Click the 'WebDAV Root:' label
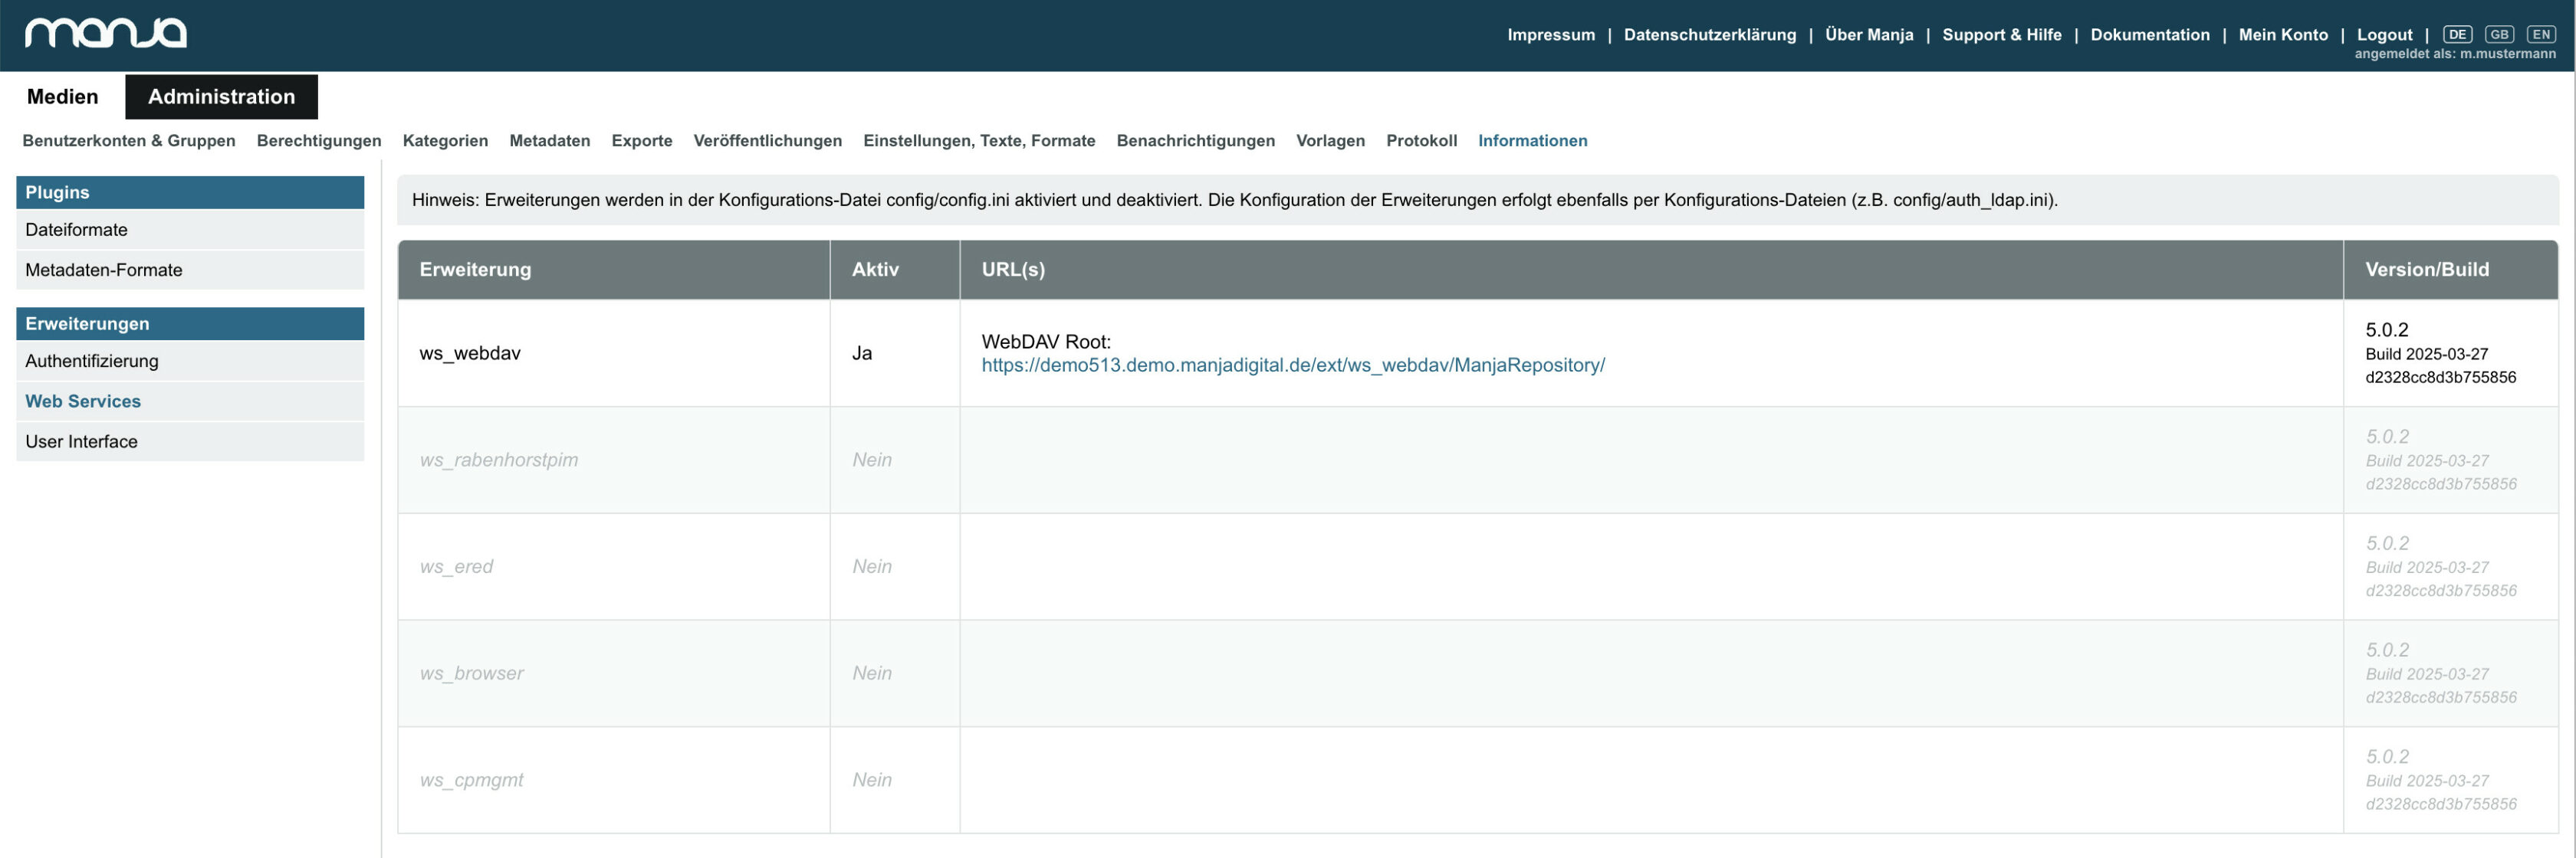Screen dimensions: 2576x858 pyautogui.click(x=1046, y=342)
